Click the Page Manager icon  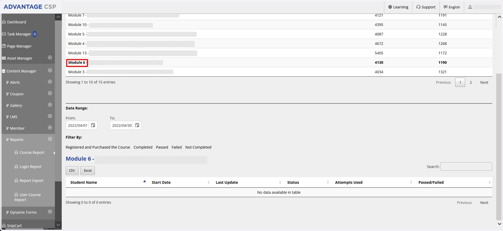[4, 46]
